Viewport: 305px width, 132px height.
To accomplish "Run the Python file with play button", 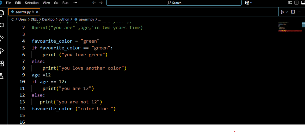I will click(x=282, y=12).
